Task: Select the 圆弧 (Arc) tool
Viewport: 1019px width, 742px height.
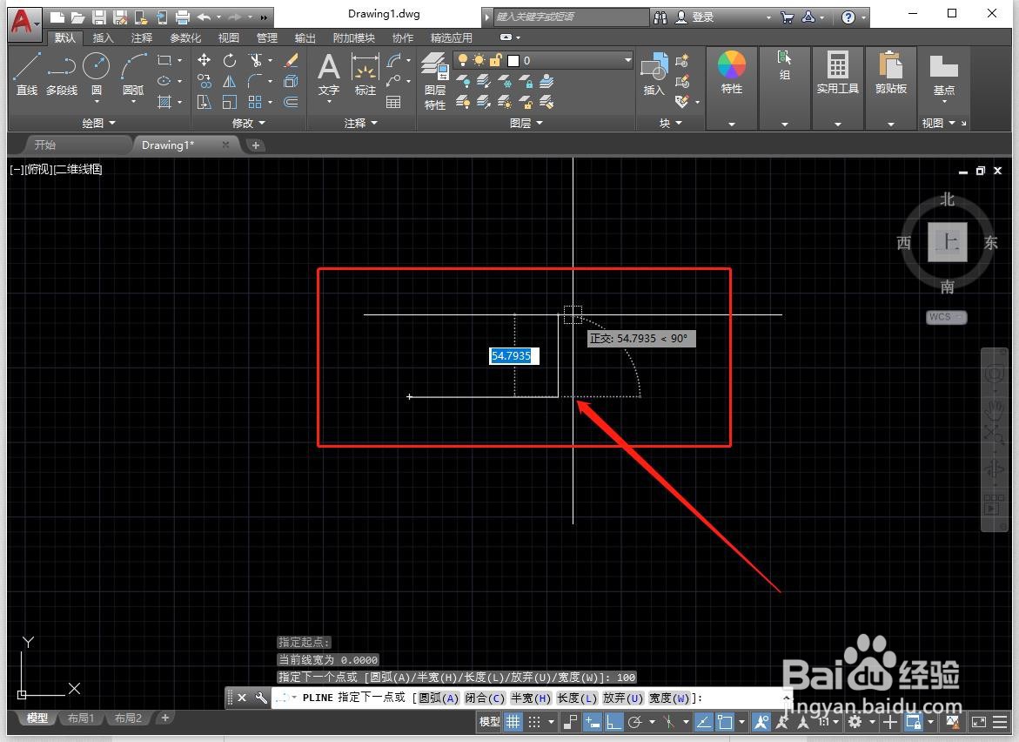Action: (x=133, y=74)
